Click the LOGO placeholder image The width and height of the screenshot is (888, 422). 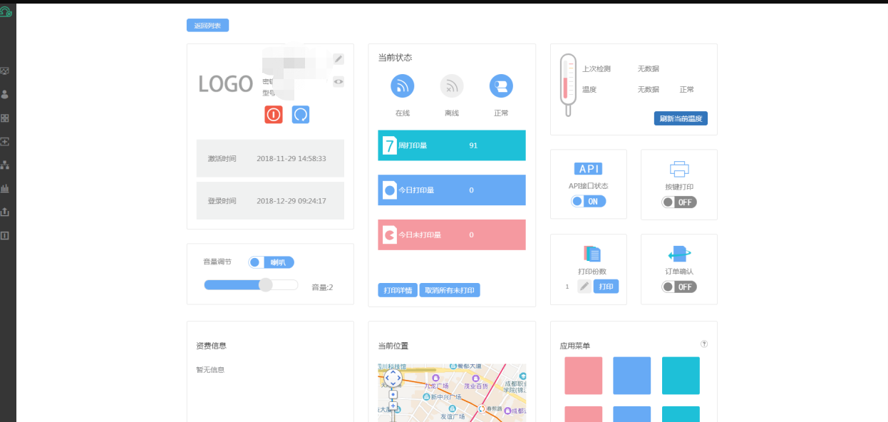click(225, 84)
